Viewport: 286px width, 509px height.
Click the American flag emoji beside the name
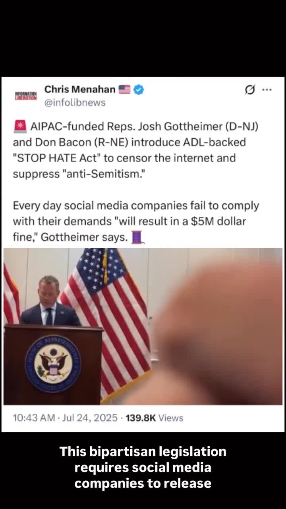pyautogui.click(x=124, y=89)
